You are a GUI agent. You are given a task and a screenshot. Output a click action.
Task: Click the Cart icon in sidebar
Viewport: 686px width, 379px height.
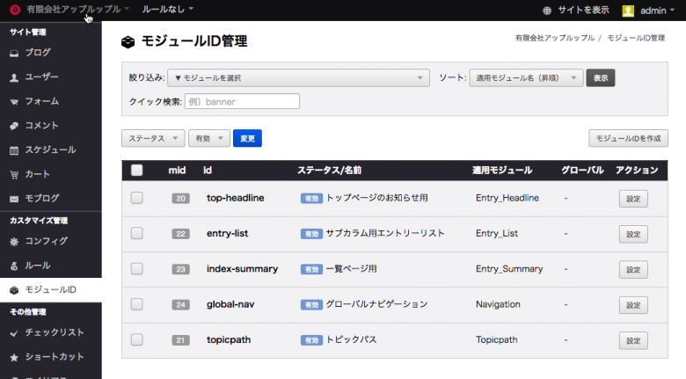pyautogui.click(x=15, y=174)
